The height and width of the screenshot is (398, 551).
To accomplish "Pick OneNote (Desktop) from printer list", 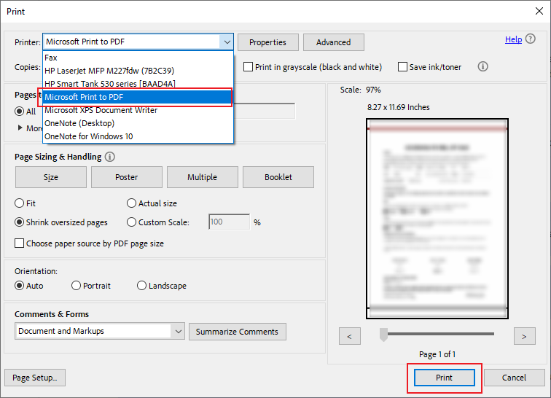I will (138, 123).
